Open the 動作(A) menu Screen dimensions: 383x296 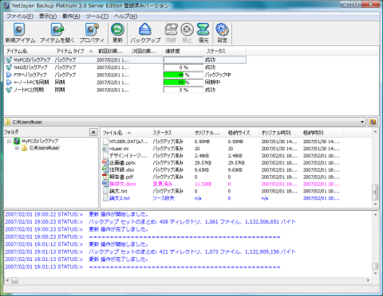click(x=71, y=17)
